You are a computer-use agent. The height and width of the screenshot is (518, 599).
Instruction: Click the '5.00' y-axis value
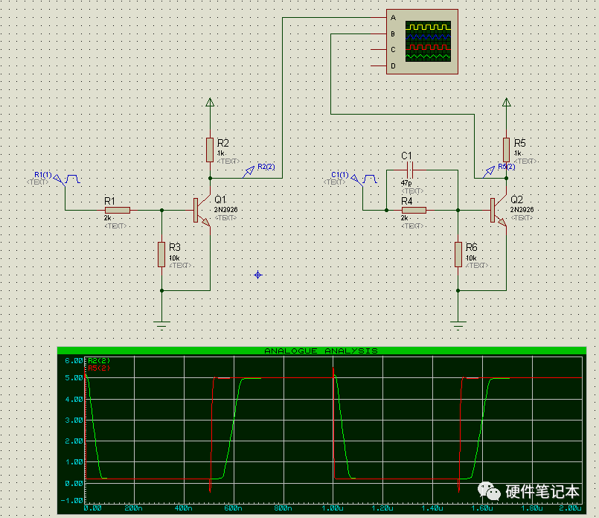[74, 378]
